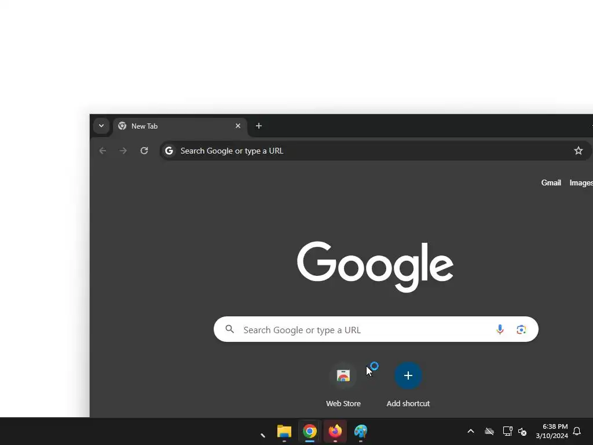The image size is (593, 445).
Task: Switch to Chrome in taskbar
Action: pos(310,431)
